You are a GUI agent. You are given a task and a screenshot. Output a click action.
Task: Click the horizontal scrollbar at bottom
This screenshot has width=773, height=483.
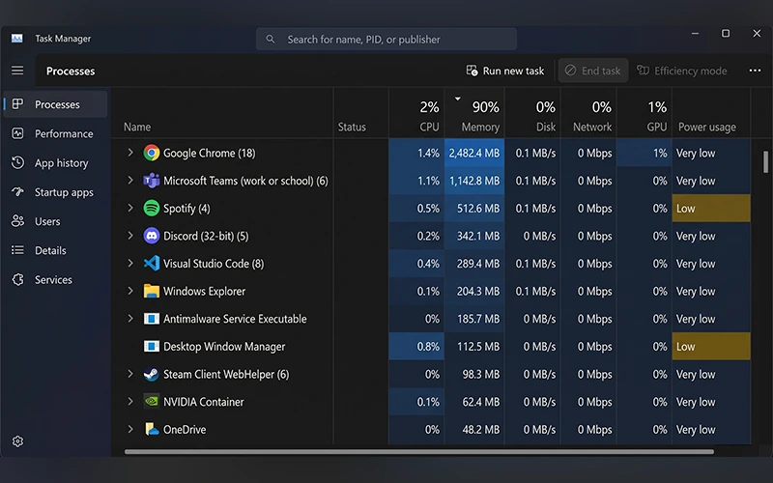pos(419,451)
